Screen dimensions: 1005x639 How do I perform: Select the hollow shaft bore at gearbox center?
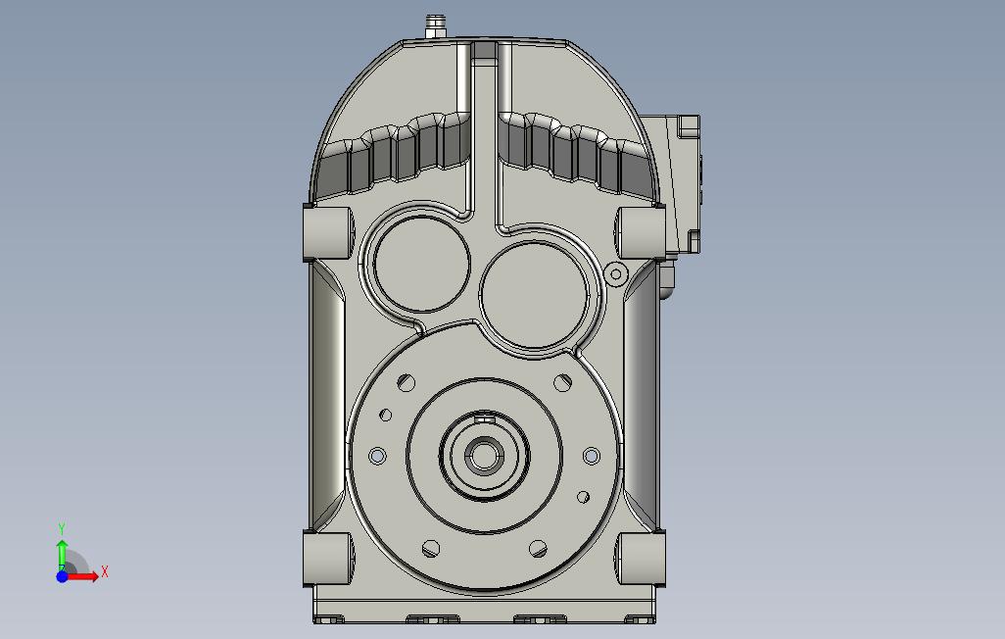(484, 456)
